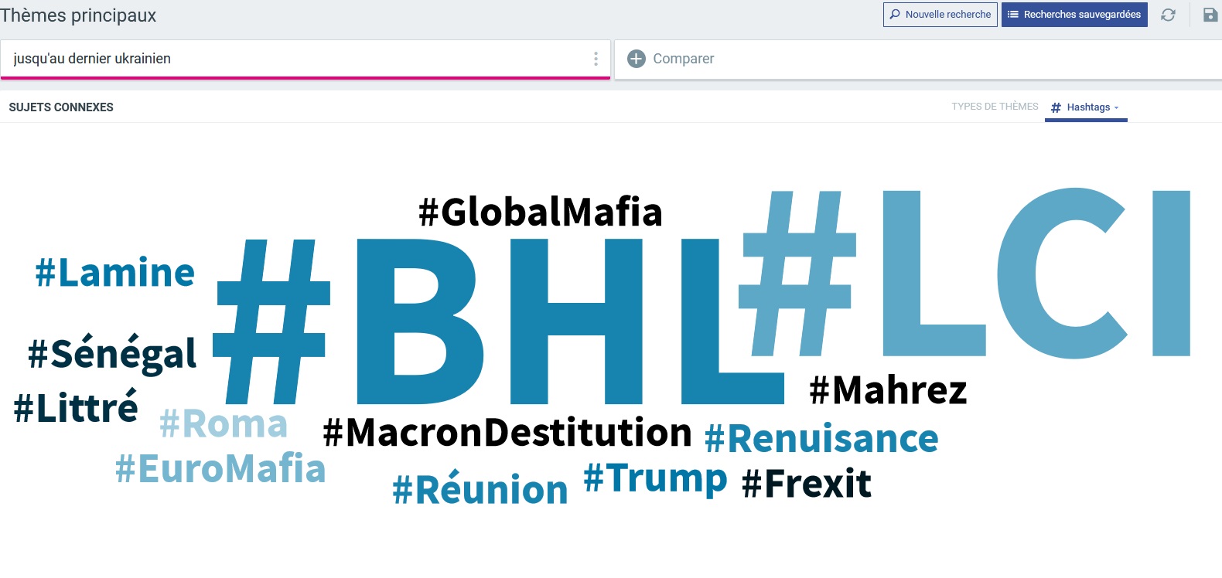This screenshot has height=578, width=1222.
Task: Open the three-dot menu of the search query
Action: click(596, 59)
